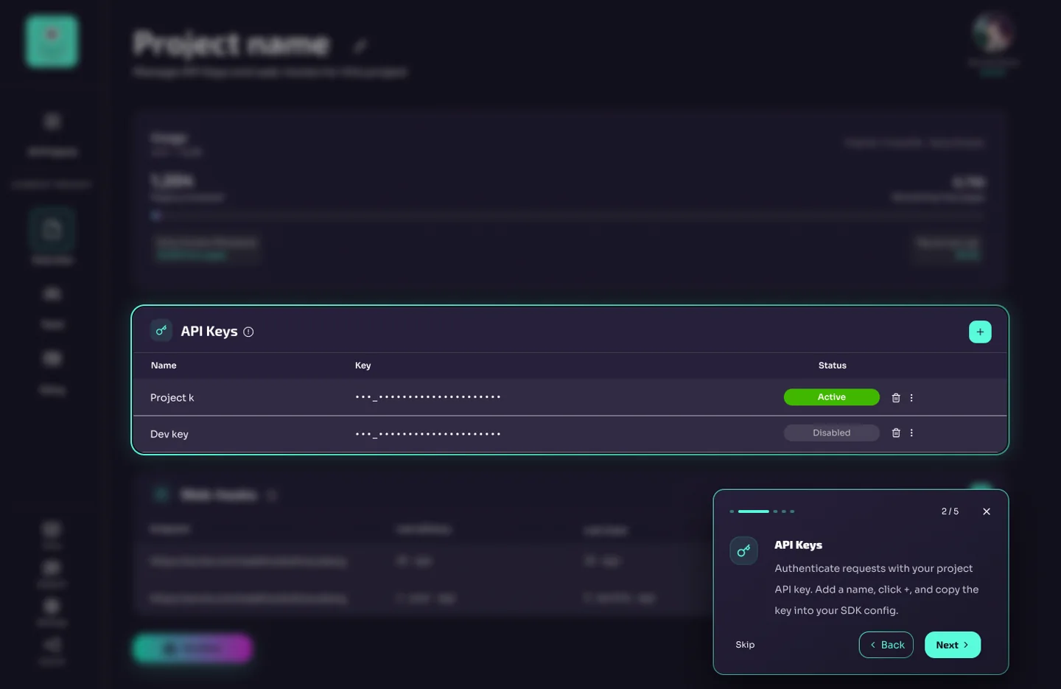
Task: Open more options for Dev key row
Action: [x=911, y=433]
